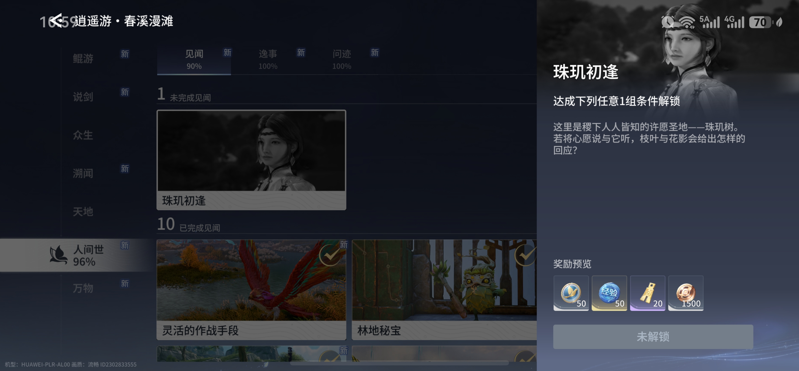Click the checkmark on 林地秘宝 card
This screenshot has height=371, width=799.
(525, 255)
